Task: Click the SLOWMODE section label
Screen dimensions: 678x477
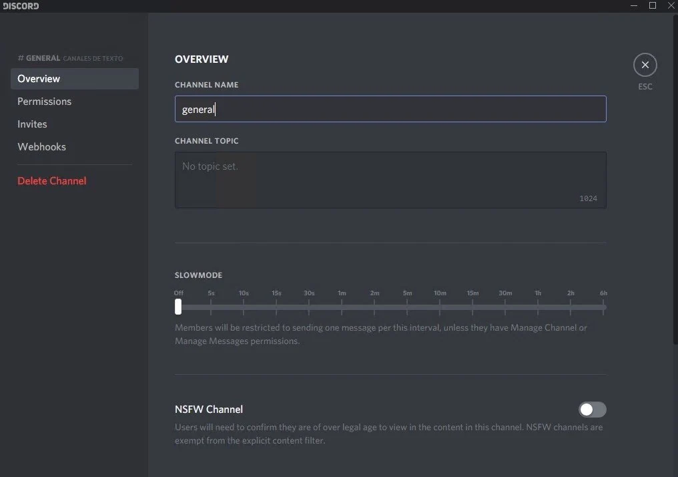Action: [x=198, y=275]
